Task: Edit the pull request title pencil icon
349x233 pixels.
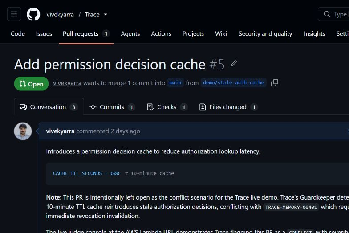Action: (x=234, y=64)
